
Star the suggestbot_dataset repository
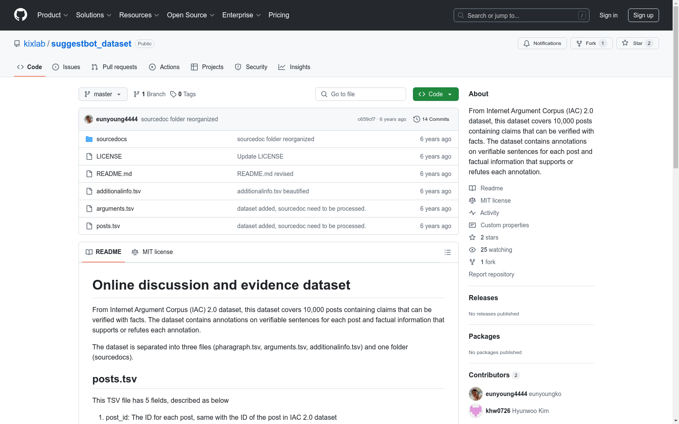coord(637,43)
